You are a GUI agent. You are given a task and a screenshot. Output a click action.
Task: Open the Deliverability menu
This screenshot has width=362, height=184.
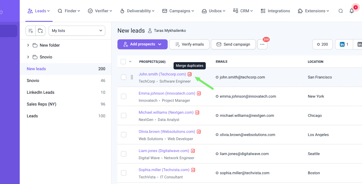(137, 11)
